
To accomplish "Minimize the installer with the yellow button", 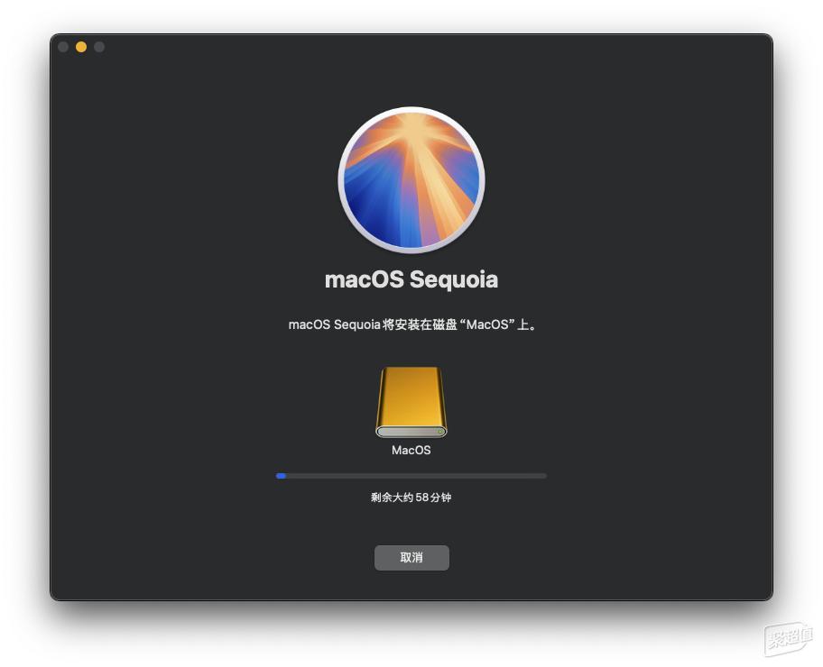I will pyautogui.click(x=81, y=47).
